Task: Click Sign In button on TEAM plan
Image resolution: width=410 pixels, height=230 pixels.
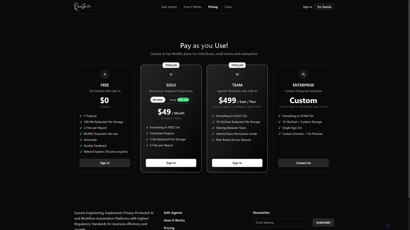Action: (x=237, y=163)
